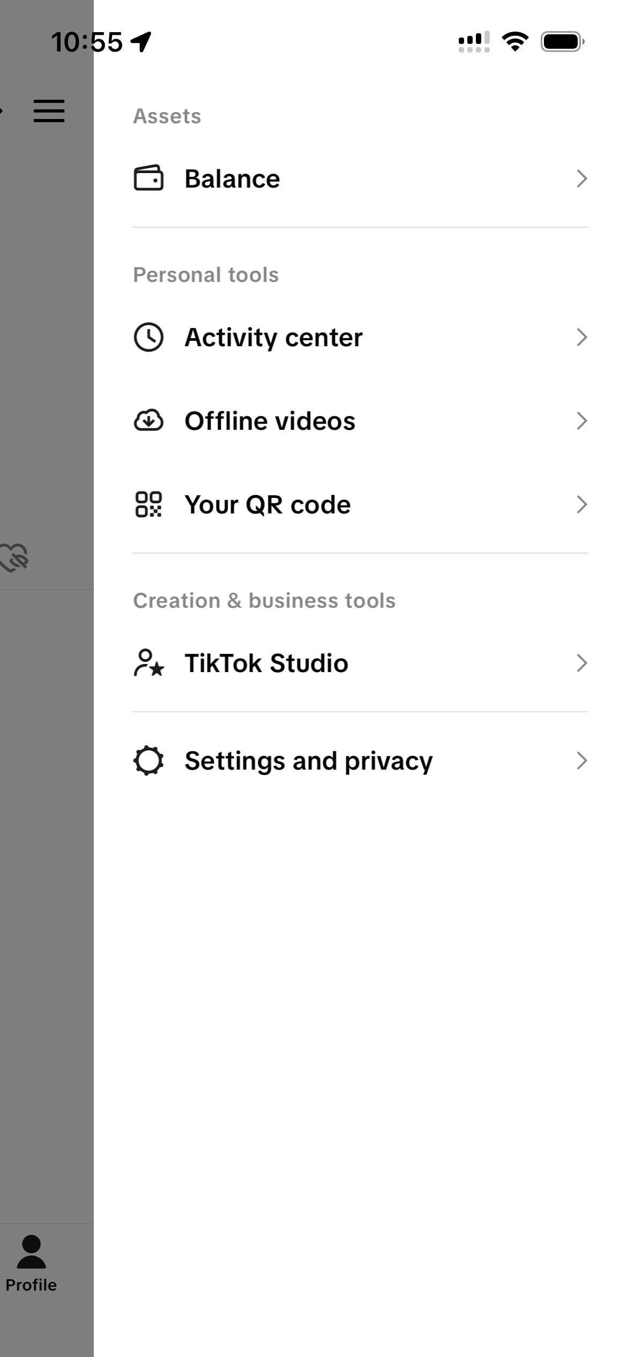This screenshot has height=1357, width=627.
Task: Tap the Profile person icon
Action: [x=32, y=1252]
